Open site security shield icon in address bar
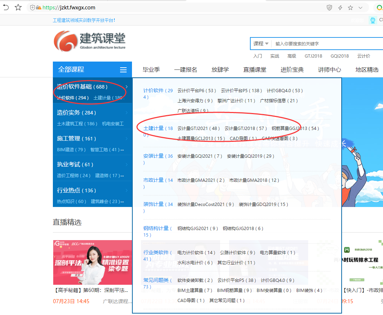The width and height of the screenshot is (383, 315). click(32, 8)
